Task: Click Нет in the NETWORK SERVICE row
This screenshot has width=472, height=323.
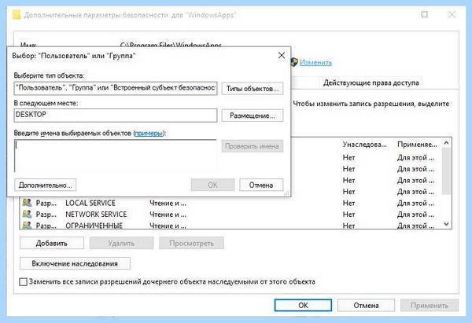Action: 348,215
